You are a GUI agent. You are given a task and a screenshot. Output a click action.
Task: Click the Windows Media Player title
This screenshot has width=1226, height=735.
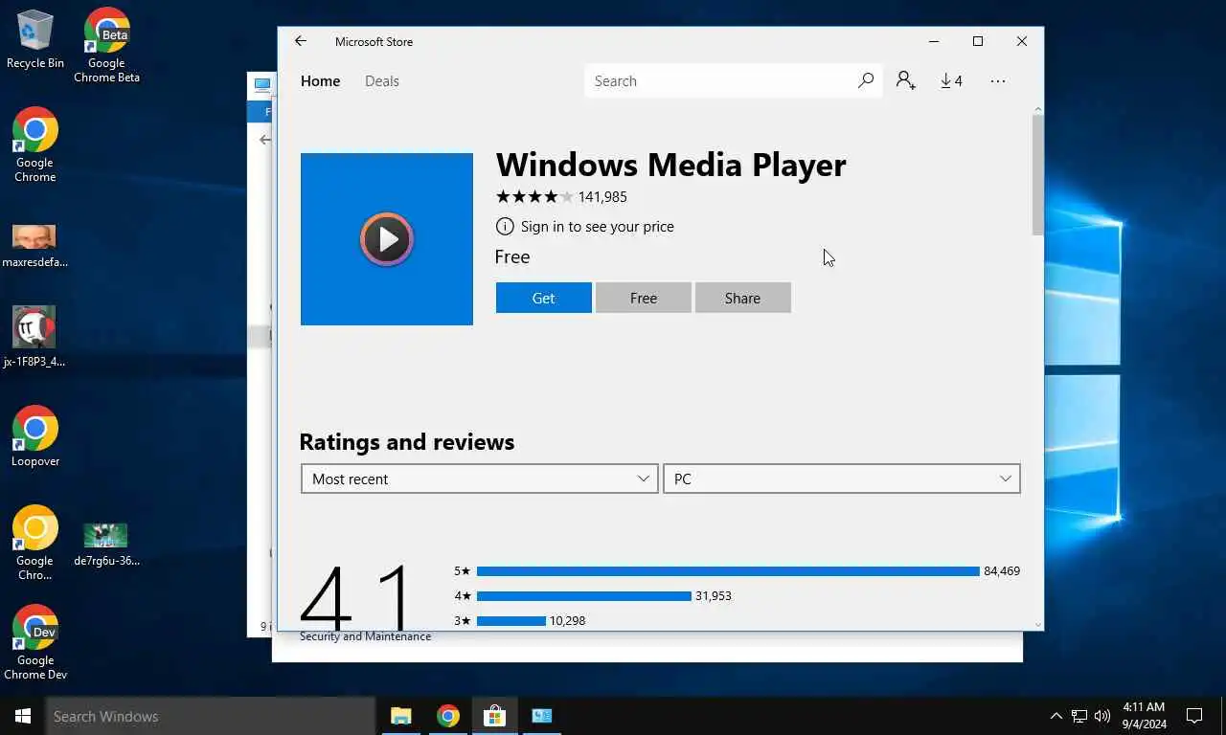670,165
